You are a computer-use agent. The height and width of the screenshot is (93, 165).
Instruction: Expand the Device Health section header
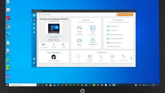coord(86,20)
